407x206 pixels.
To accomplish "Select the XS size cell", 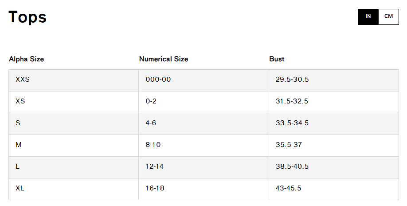I will [74, 102].
